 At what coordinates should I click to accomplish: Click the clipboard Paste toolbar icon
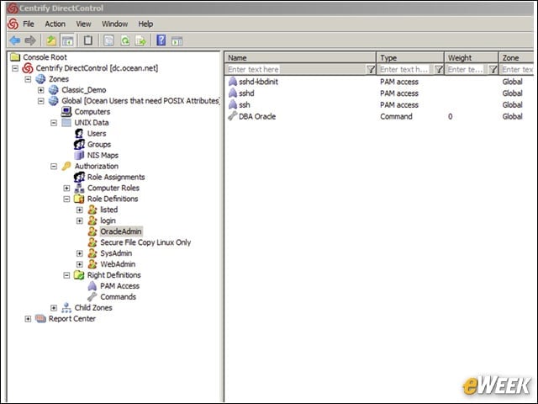click(88, 40)
